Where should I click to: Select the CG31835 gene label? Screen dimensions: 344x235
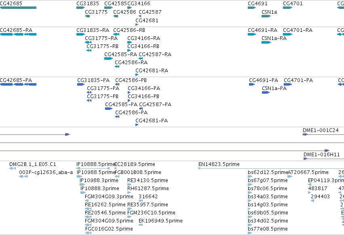point(88,4)
